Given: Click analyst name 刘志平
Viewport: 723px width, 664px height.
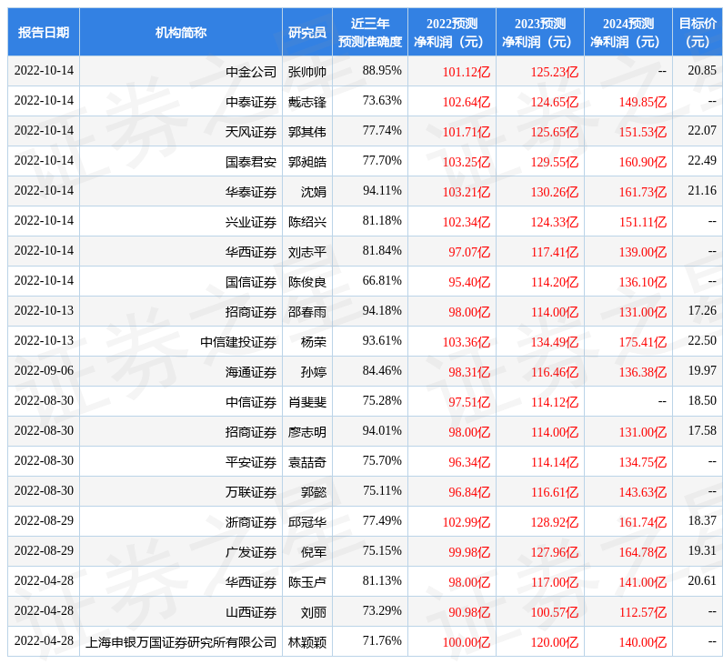Looking at the screenshot, I should tap(307, 251).
